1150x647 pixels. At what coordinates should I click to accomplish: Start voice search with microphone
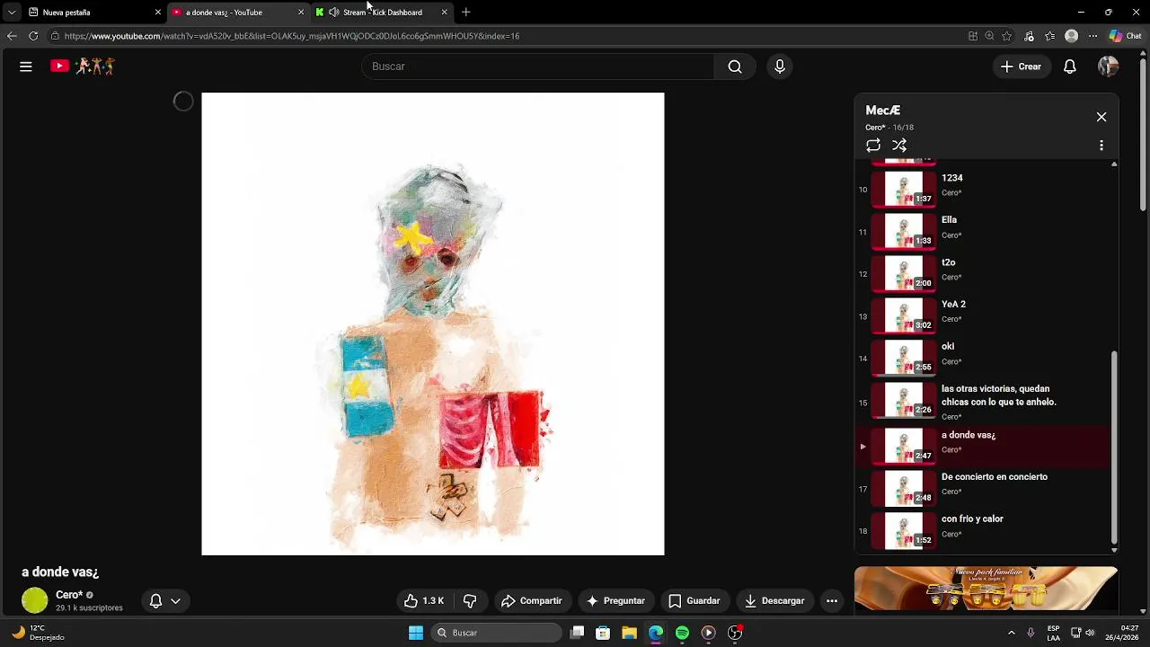click(780, 66)
